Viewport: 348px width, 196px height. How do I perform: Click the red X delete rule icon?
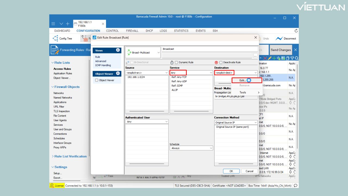(265, 58)
